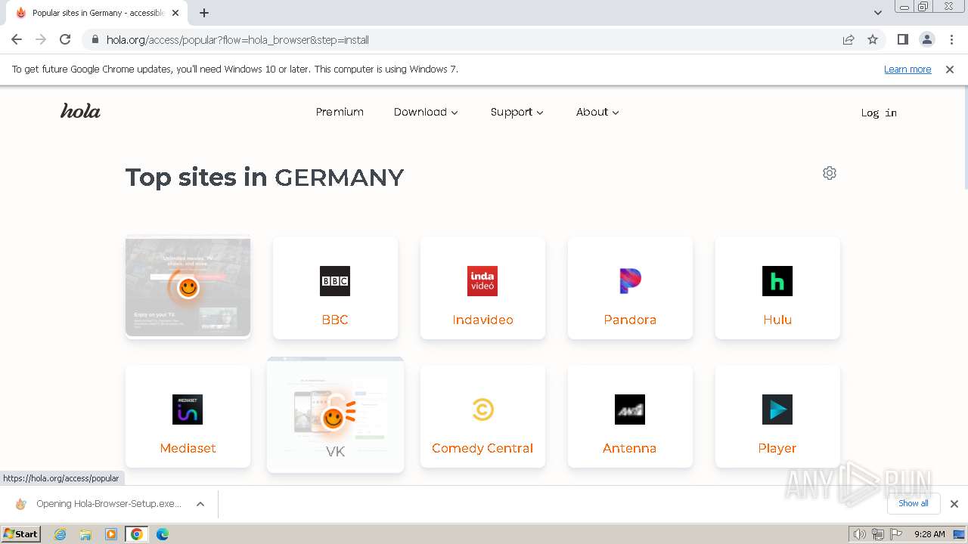Click the Mediaset label text
The image size is (968, 544).
(x=188, y=448)
